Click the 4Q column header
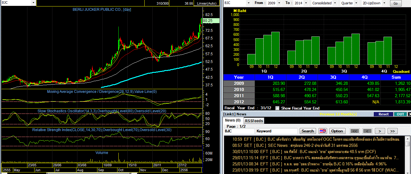 364,77
